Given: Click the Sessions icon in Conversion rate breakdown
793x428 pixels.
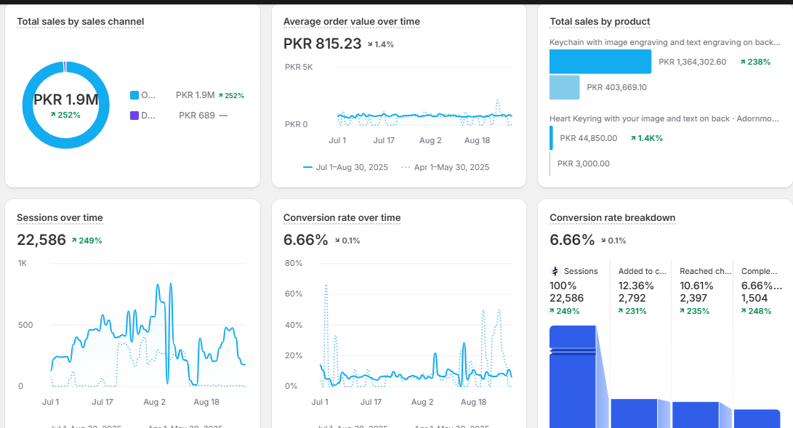Looking at the screenshot, I should tap(555, 271).
